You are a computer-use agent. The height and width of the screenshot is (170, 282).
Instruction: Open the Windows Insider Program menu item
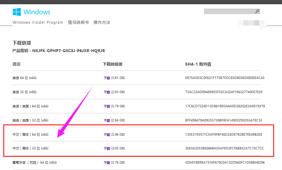(38, 22)
